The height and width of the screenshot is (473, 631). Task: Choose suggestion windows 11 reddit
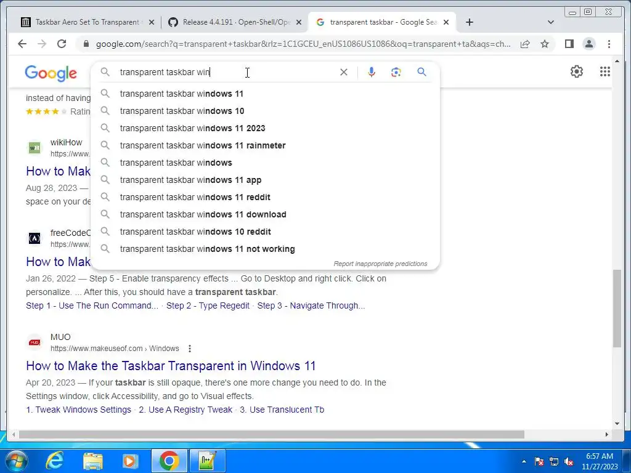(266, 198)
